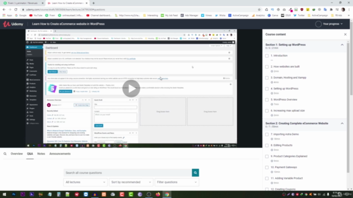Switch to the Fiverr revenues browser tab
The image size is (353, 198).
(x=23, y=3)
